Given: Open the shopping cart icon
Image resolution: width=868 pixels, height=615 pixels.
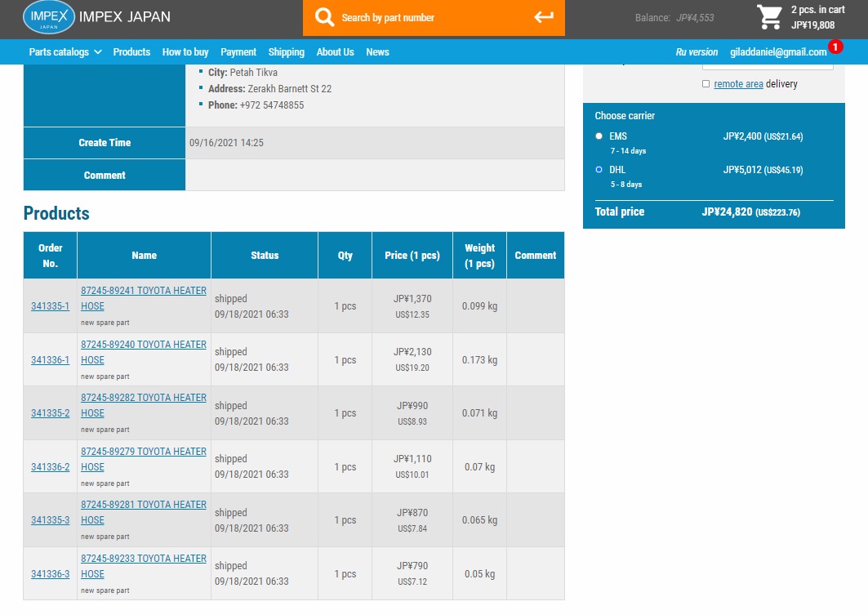Looking at the screenshot, I should tap(768, 17).
